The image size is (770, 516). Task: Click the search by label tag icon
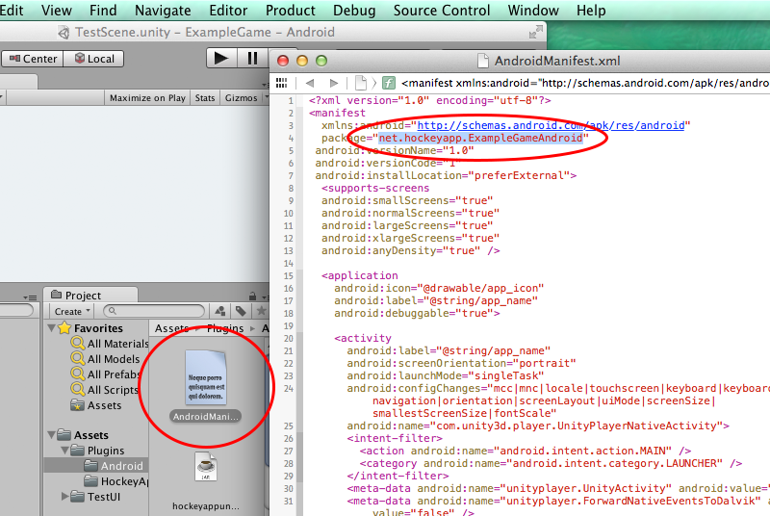point(241,311)
